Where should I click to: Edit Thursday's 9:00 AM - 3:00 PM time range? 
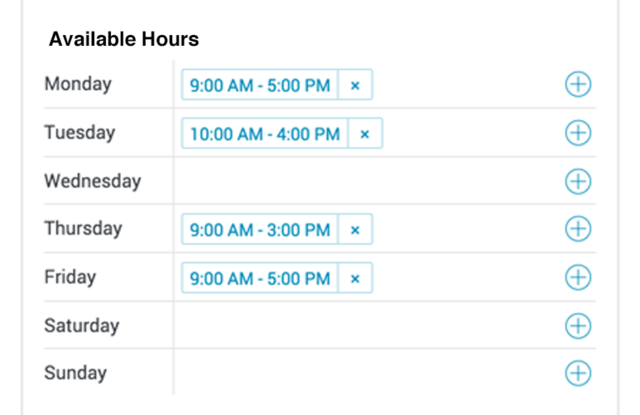pos(260,230)
